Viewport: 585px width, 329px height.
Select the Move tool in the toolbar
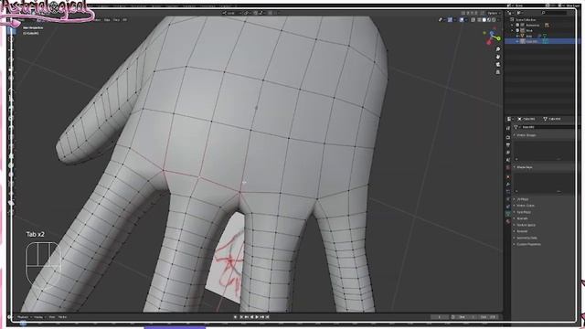pyautogui.click(x=11, y=50)
